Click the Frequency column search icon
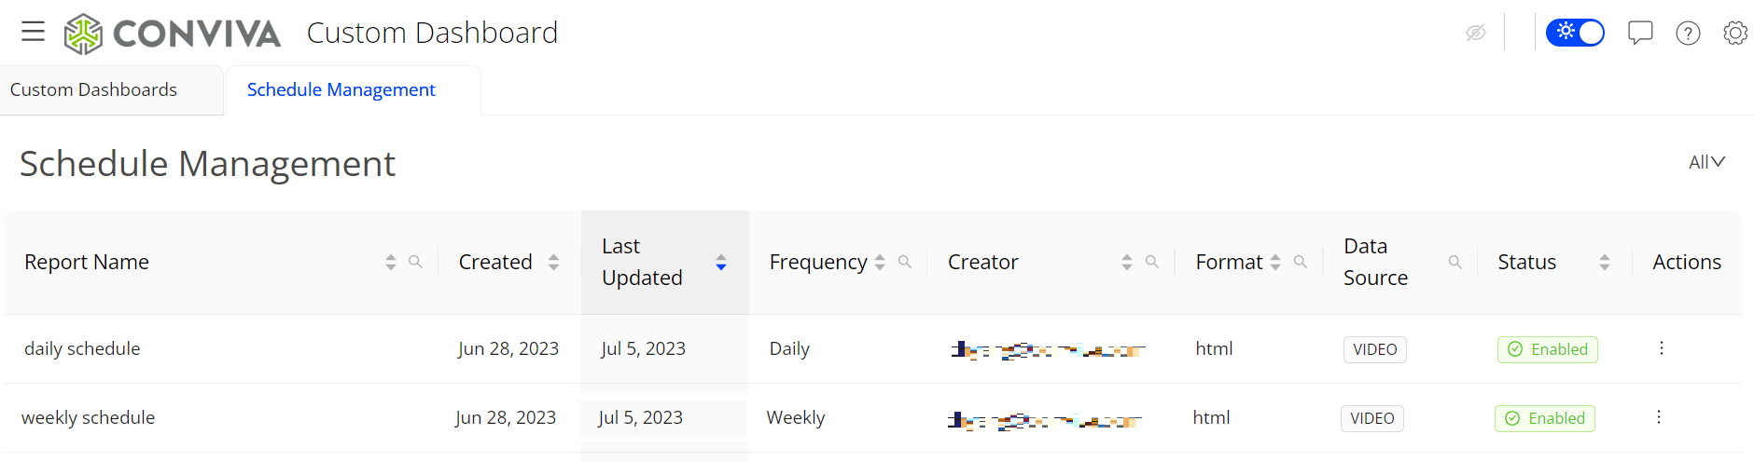The width and height of the screenshot is (1754, 462). coord(905,263)
